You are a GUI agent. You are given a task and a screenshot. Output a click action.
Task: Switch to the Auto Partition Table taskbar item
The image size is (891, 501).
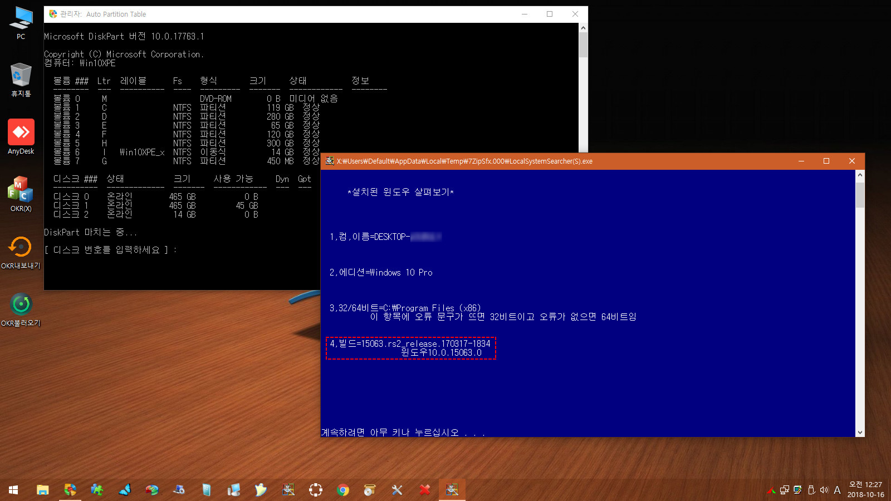pyautogui.click(x=70, y=490)
